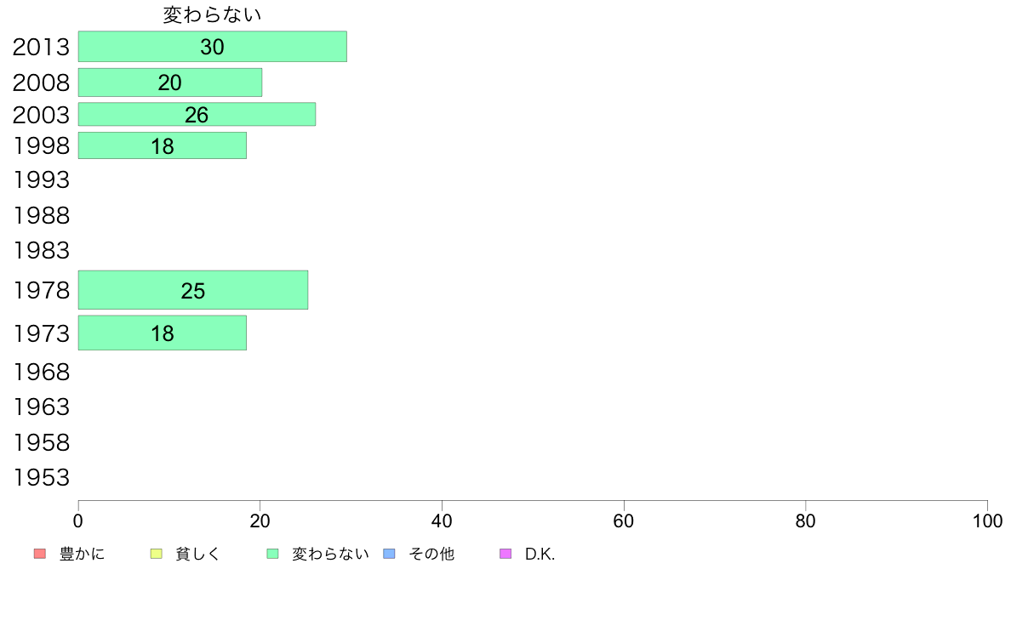Click the green 変わらない legend swatch

[x=272, y=554]
